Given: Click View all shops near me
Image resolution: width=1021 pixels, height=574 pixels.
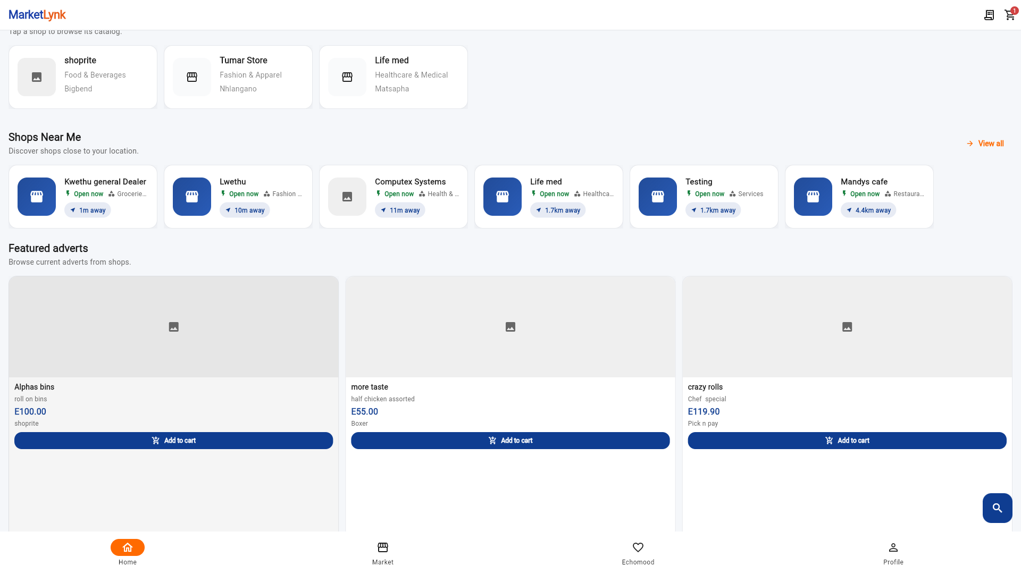Looking at the screenshot, I should (x=985, y=143).
